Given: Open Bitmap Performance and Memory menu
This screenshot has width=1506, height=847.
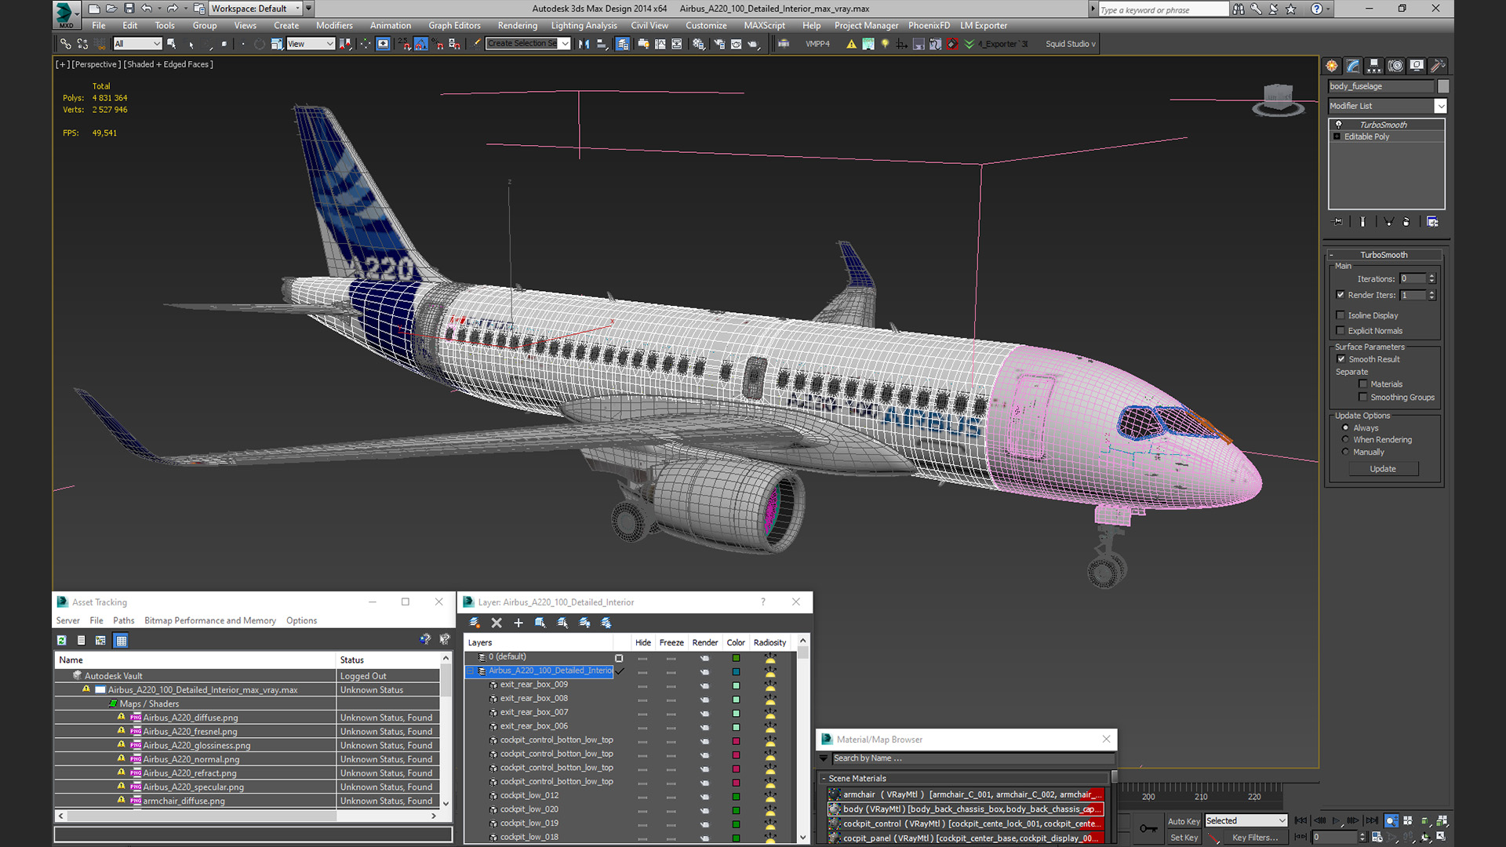Looking at the screenshot, I should (x=210, y=620).
